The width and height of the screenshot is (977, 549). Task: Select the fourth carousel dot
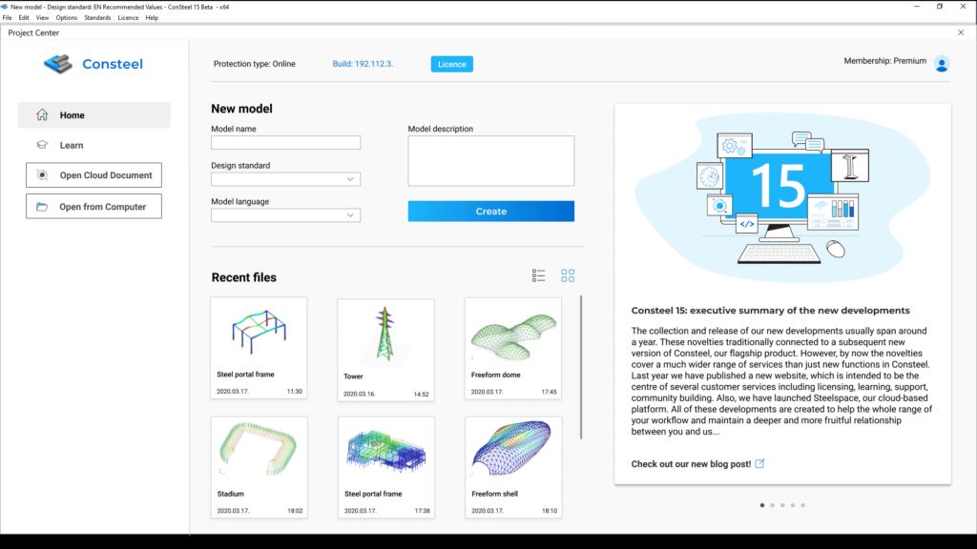793,505
